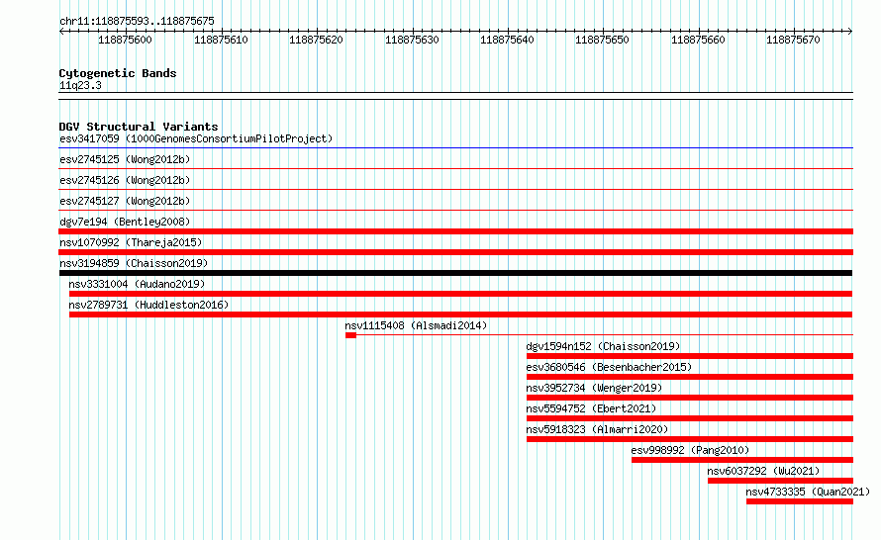Click the thin red line under esv2745125

[x=455, y=168]
